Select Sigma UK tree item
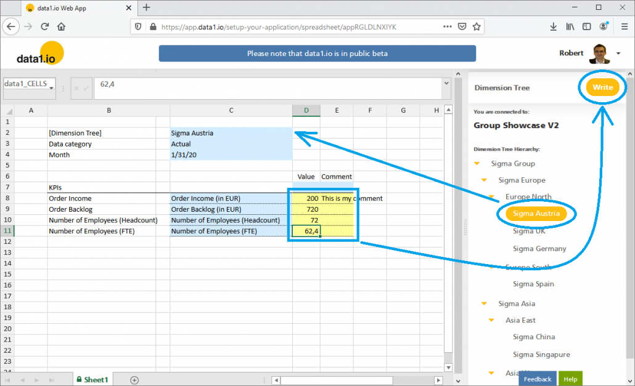 click(529, 231)
